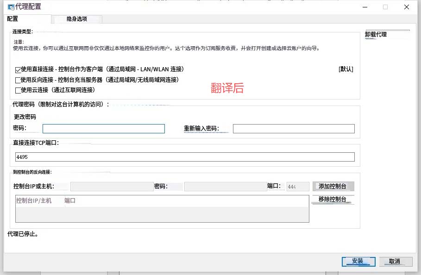Click the 重新输入密码 input field
This screenshot has height=275, width=421.
[293, 129]
